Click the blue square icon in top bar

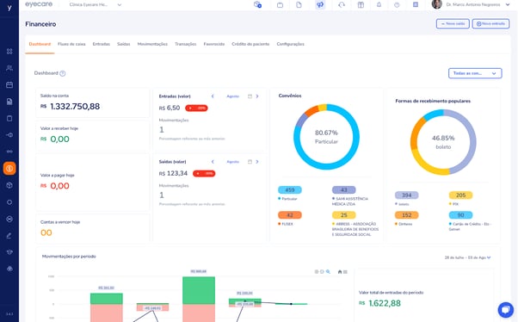pyautogui.click(x=416, y=4)
